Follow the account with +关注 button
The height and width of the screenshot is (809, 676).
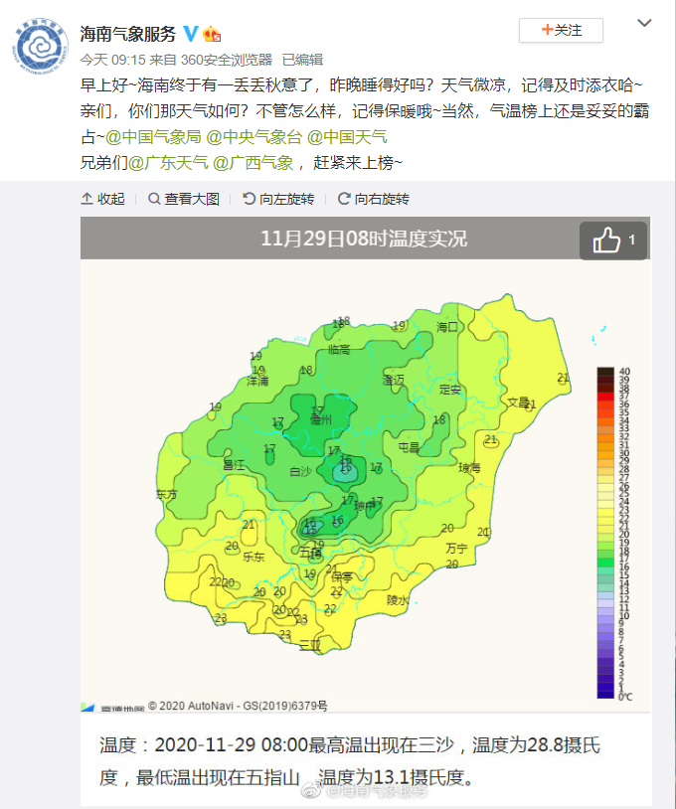coord(561,31)
